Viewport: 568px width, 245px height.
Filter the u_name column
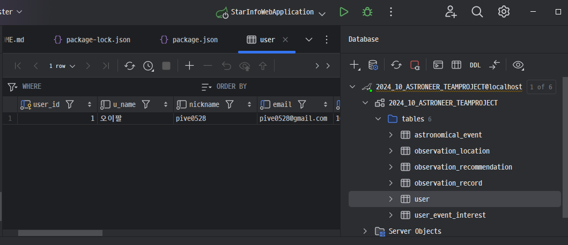coord(146,104)
